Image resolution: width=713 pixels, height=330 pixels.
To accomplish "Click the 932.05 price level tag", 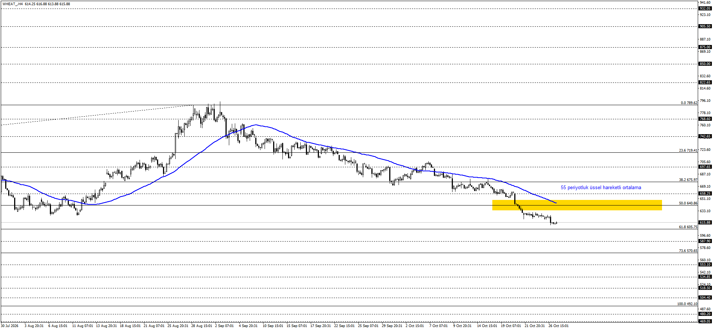I will tap(705, 9).
